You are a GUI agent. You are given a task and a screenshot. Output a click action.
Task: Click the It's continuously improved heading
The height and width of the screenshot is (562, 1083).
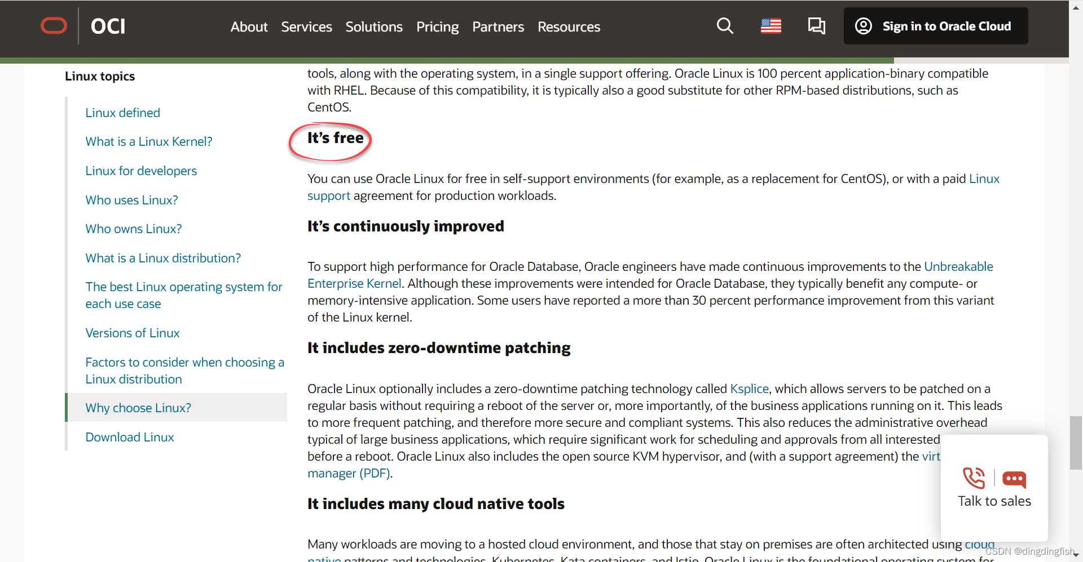coord(406,226)
